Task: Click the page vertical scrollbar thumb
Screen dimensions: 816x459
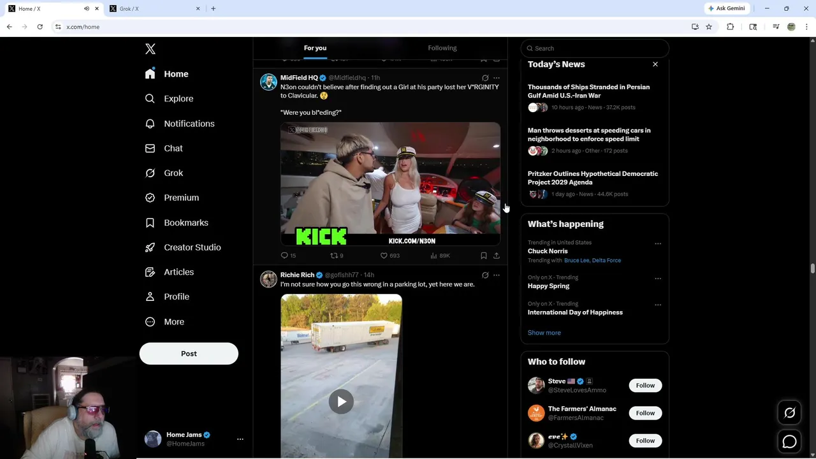Action: coord(813,268)
